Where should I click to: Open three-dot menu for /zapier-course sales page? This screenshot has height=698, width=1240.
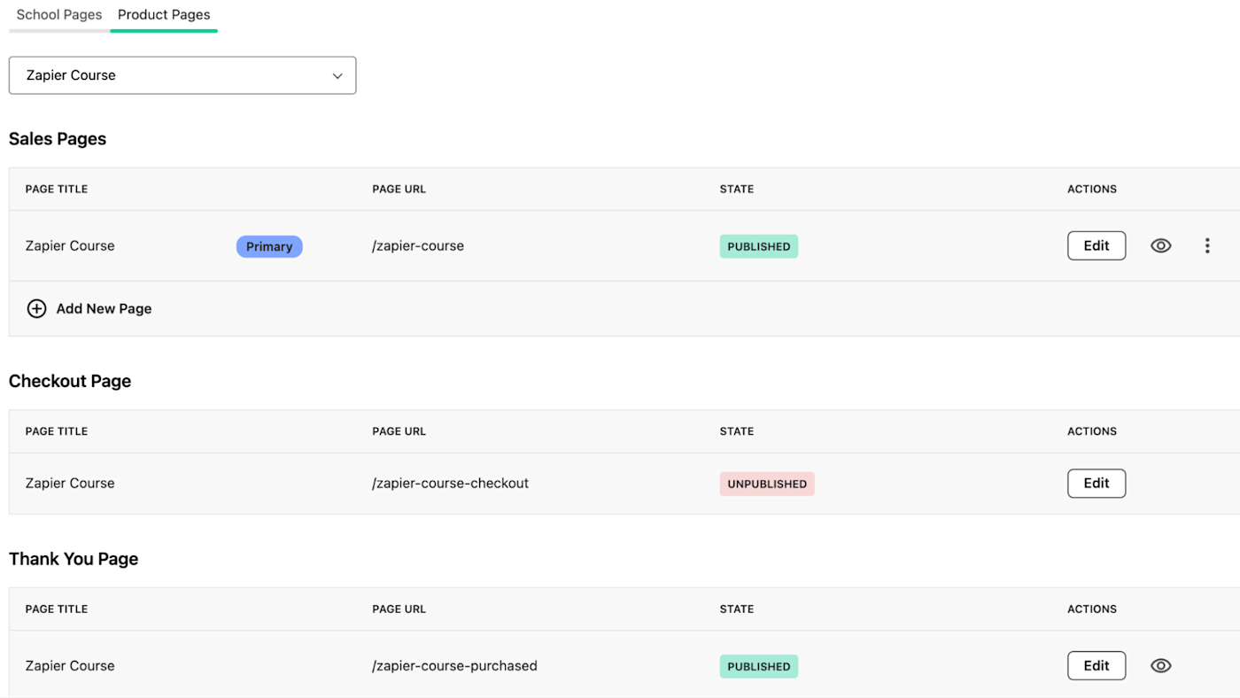coord(1207,246)
